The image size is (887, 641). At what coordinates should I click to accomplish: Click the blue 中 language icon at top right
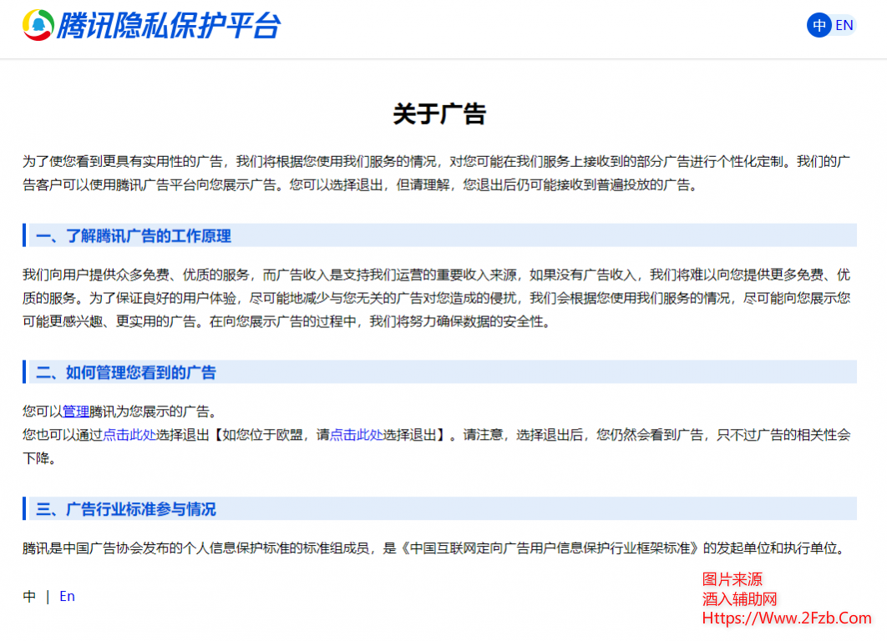[819, 25]
